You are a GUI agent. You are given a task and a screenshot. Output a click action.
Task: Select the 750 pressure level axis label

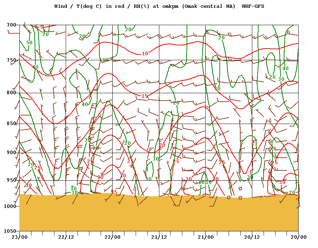[x=11, y=60]
